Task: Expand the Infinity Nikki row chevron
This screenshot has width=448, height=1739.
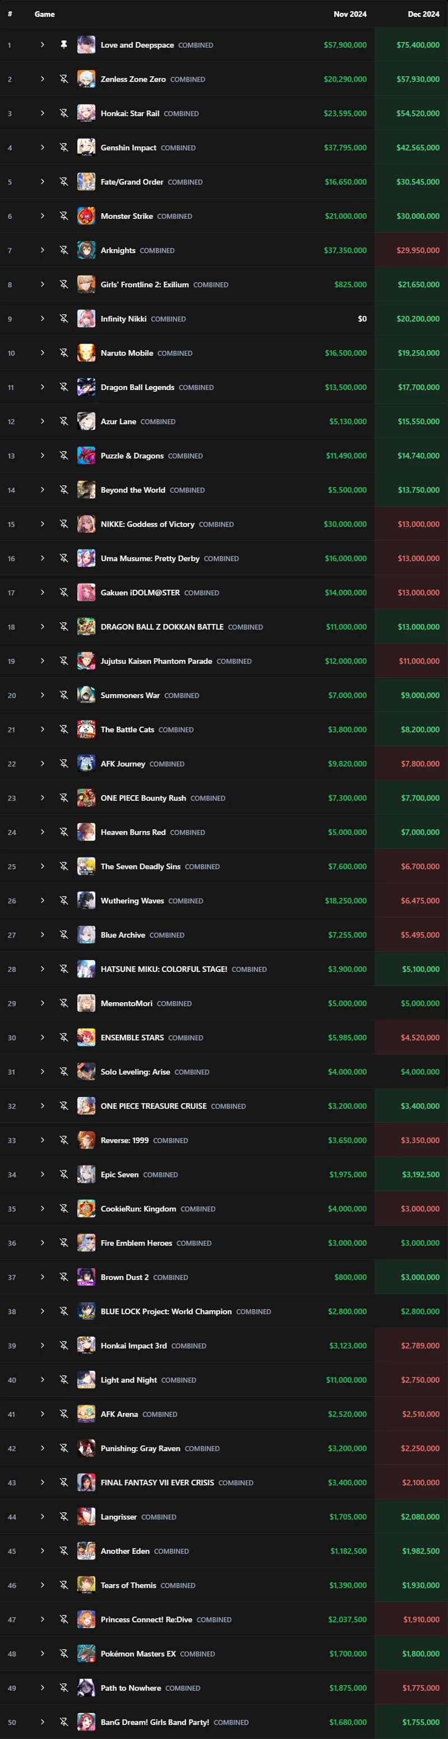Action: pyautogui.click(x=42, y=319)
